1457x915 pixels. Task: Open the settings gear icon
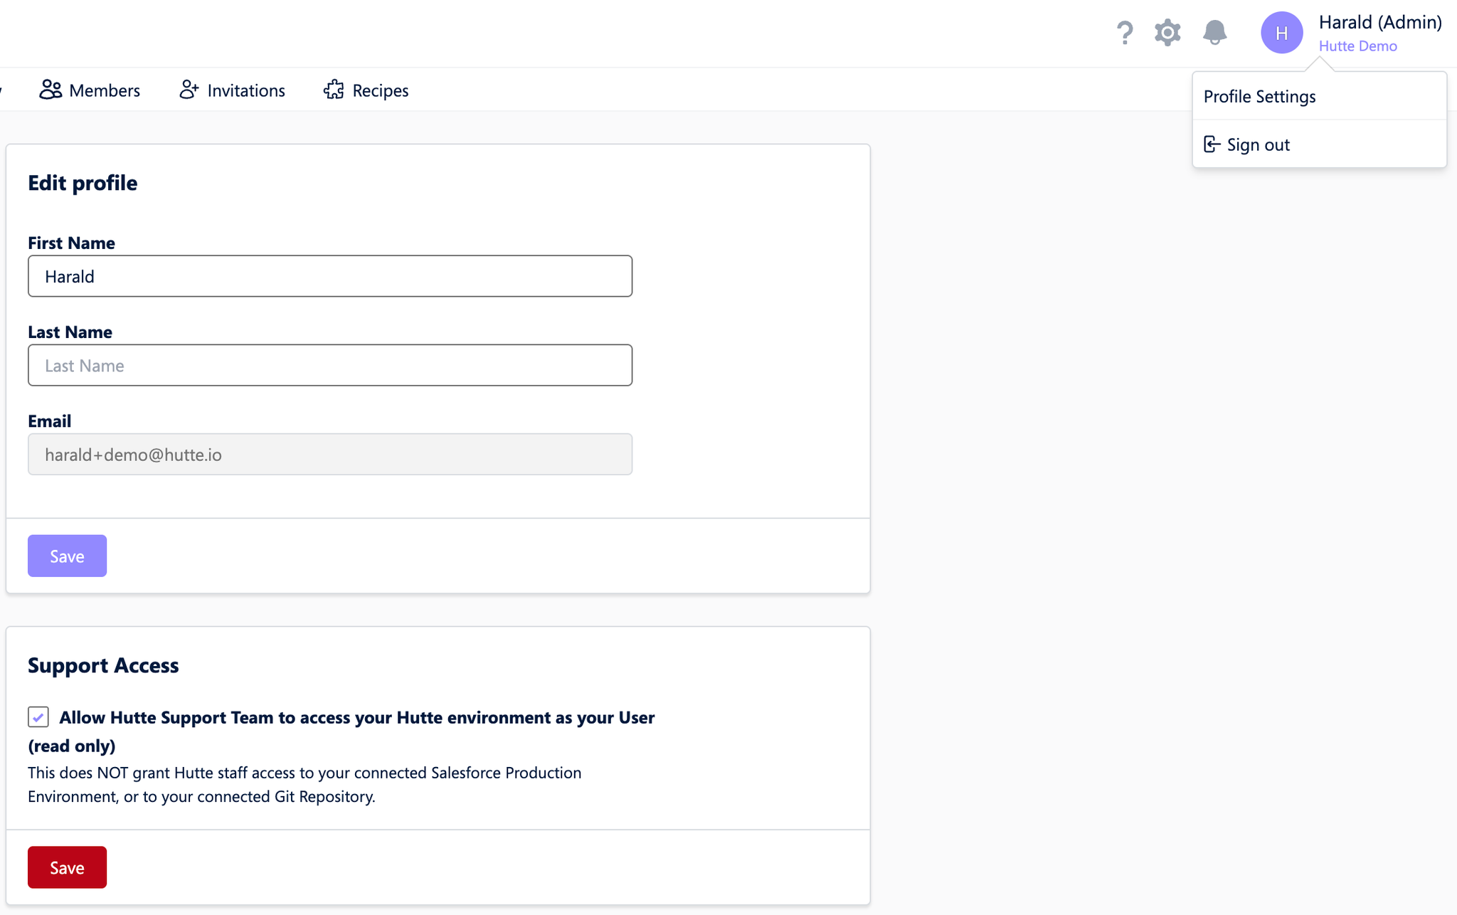[1167, 33]
